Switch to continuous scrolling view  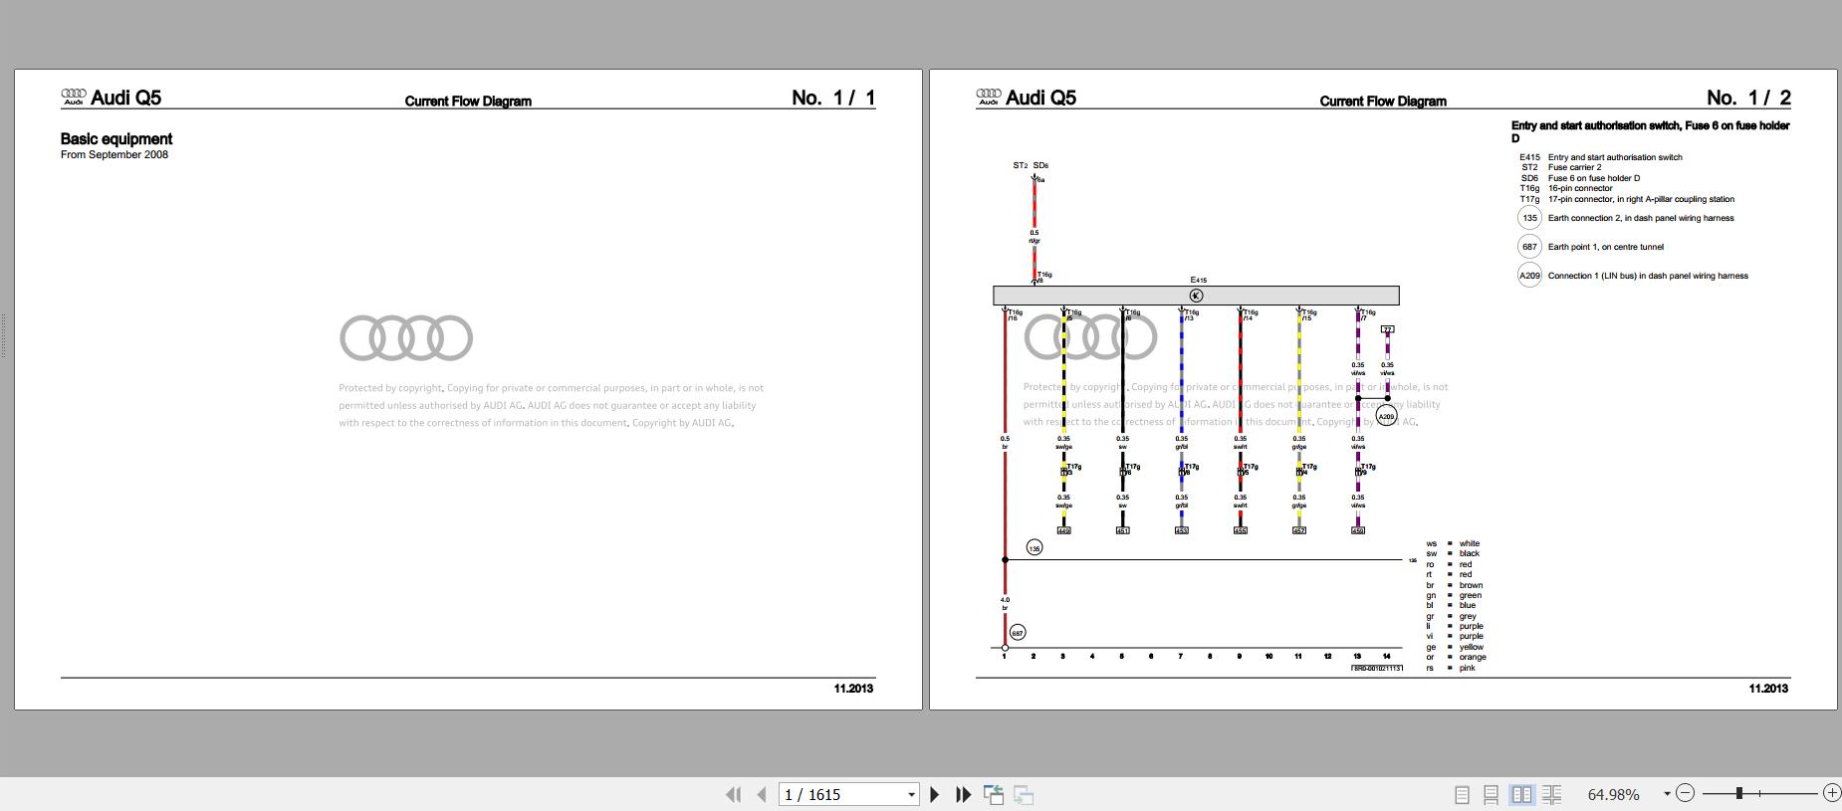1491,794
